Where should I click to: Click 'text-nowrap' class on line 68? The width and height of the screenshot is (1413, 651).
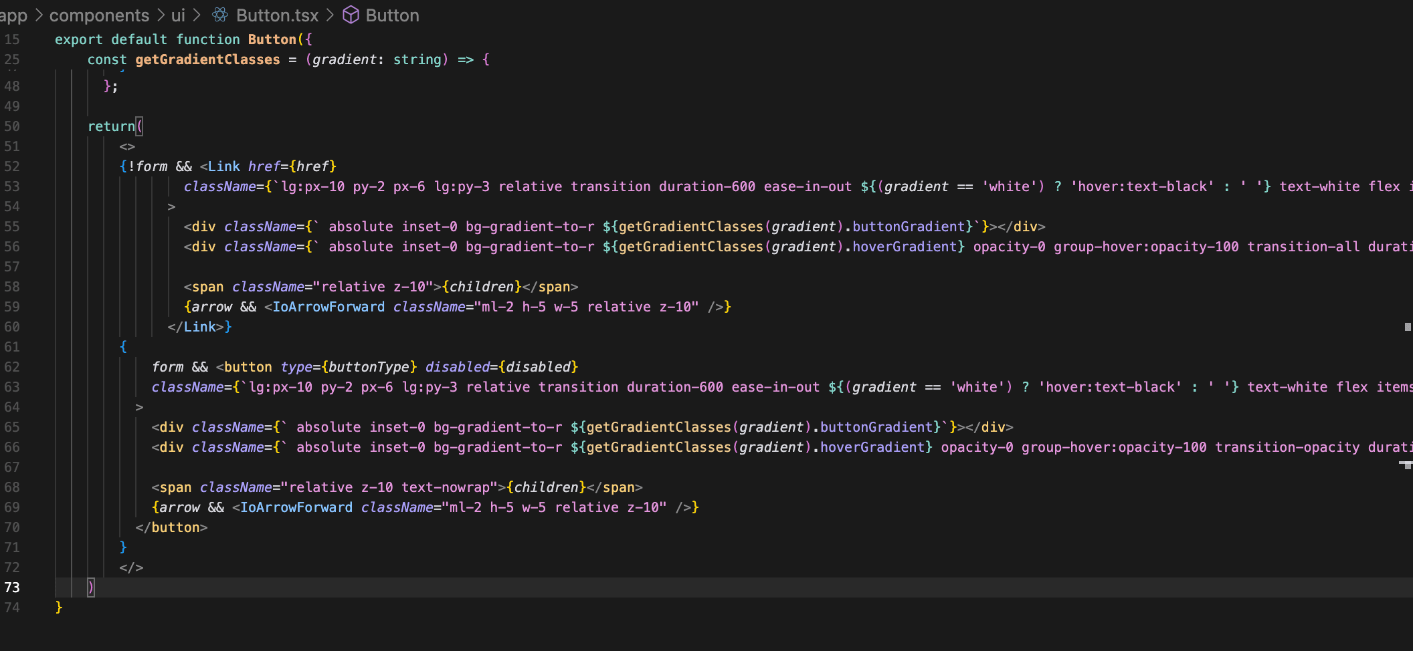[446, 487]
